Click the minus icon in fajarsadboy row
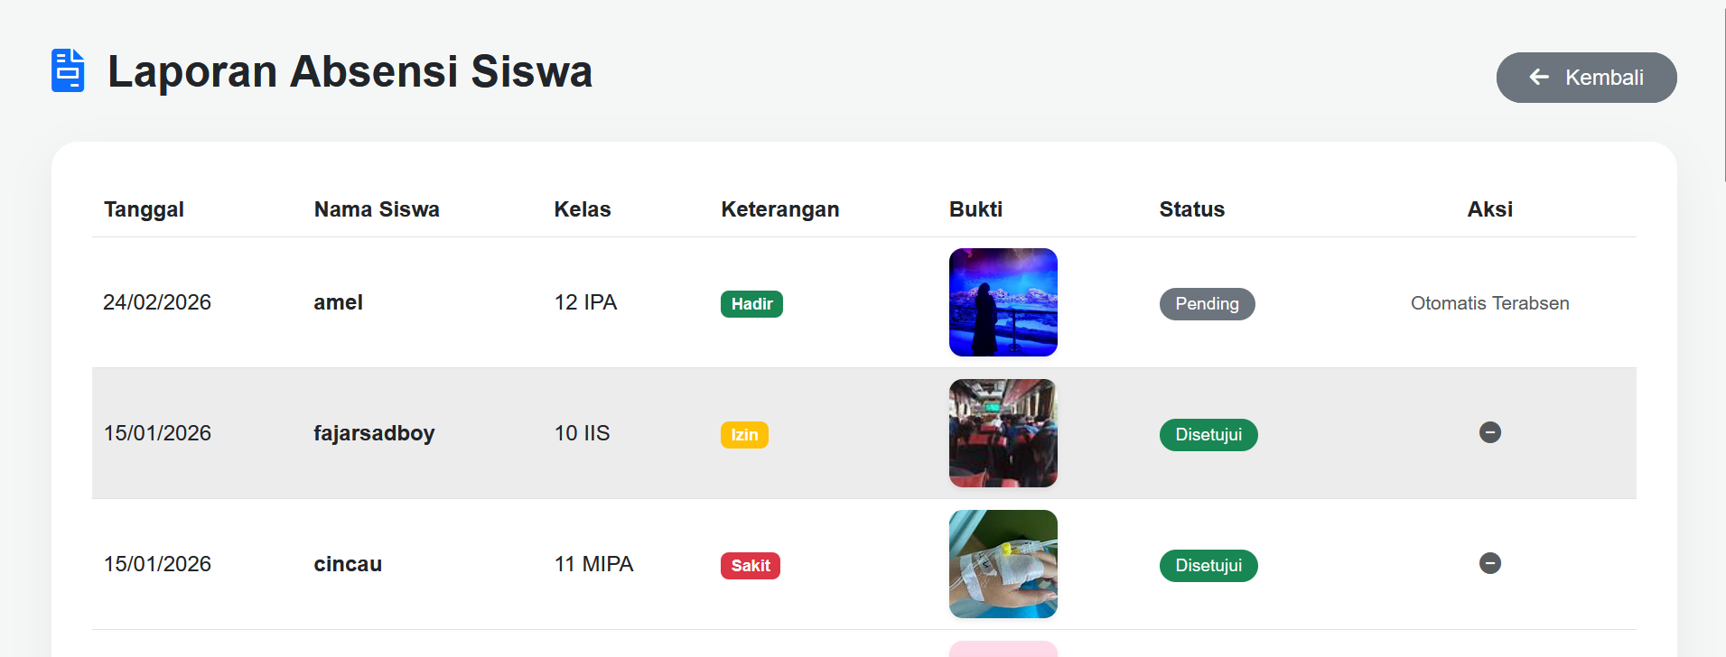The height and width of the screenshot is (657, 1726). tap(1489, 433)
